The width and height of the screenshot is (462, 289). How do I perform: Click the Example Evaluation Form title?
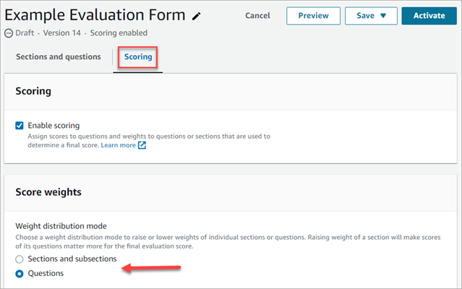(x=95, y=15)
